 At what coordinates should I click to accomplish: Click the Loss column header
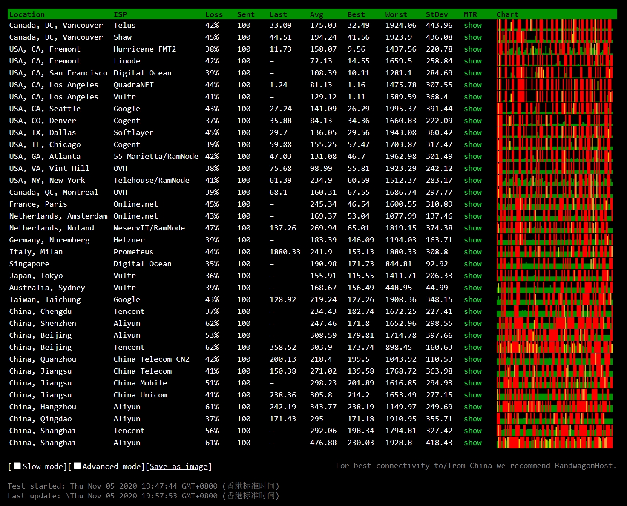214,14
